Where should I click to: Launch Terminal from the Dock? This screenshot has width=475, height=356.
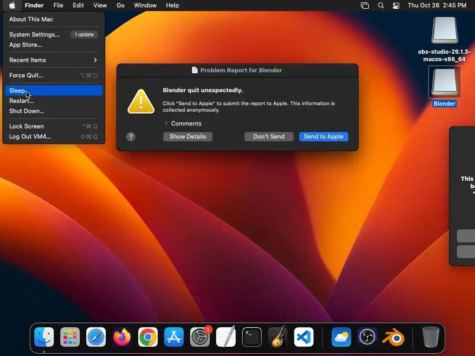pyautogui.click(x=252, y=337)
